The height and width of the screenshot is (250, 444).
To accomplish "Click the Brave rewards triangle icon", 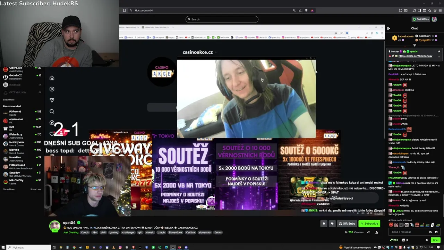I will [312, 10].
